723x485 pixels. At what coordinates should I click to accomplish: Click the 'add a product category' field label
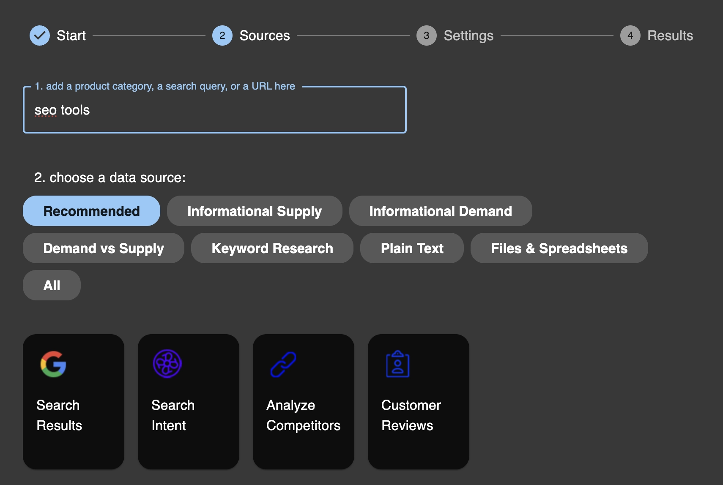point(165,86)
